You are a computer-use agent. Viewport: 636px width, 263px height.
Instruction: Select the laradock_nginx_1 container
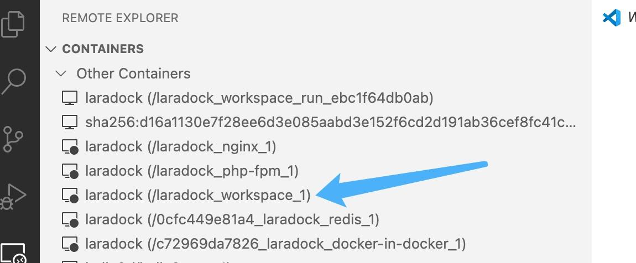[x=181, y=147]
